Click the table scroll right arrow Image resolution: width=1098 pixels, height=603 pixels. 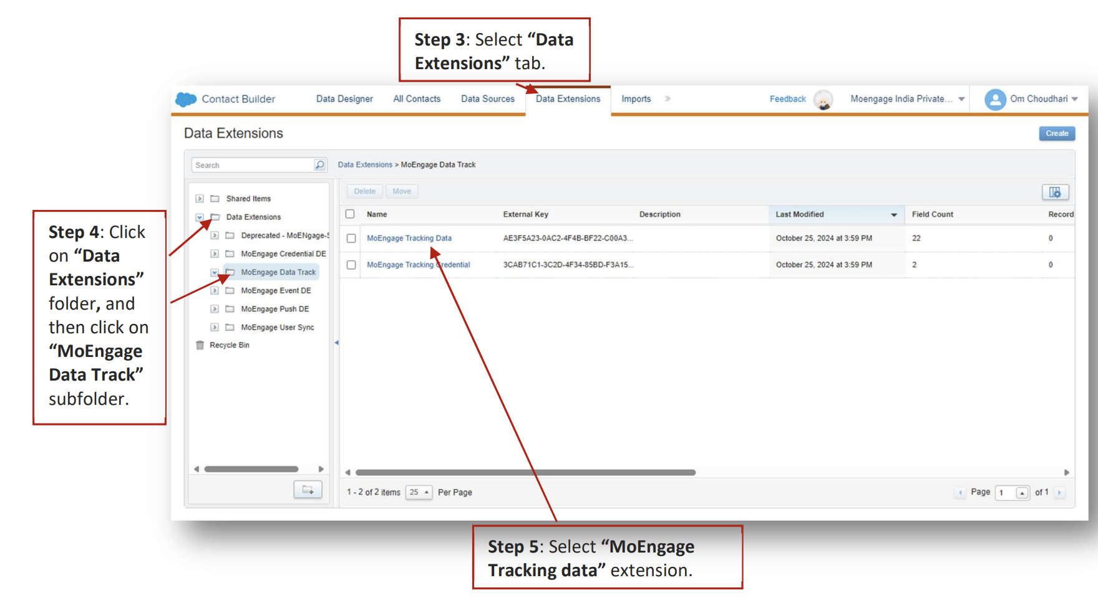[1066, 473]
